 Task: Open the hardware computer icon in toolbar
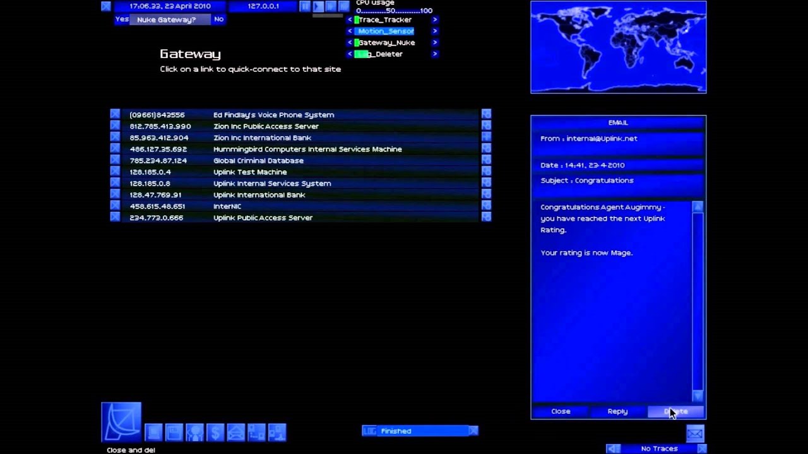tap(153, 432)
